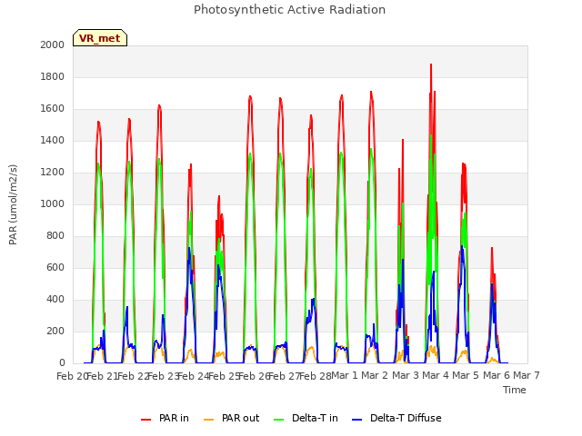The height and width of the screenshot is (436, 582).
Task: Click the Feb 28 x-axis date label
Action: pyautogui.click(x=315, y=376)
